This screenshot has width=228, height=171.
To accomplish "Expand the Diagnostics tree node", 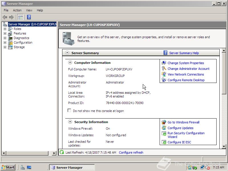I will (5, 38).
